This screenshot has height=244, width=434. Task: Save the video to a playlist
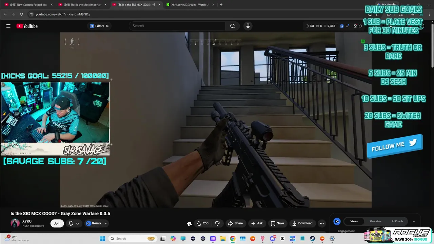[277, 223]
